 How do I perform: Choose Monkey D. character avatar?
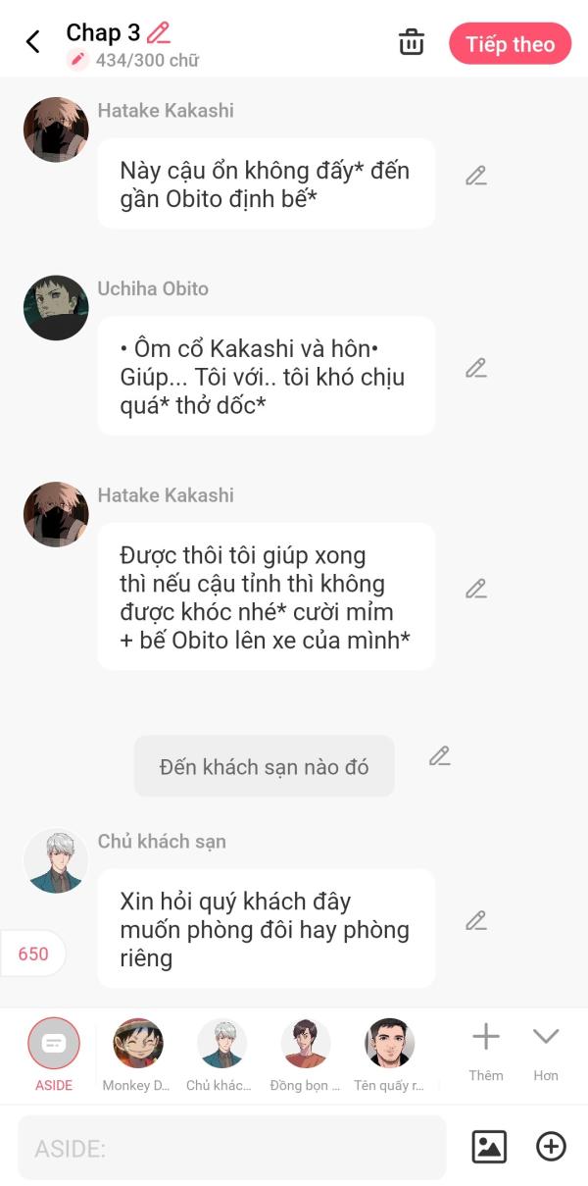pyautogui.click(x=138, y=1055)
